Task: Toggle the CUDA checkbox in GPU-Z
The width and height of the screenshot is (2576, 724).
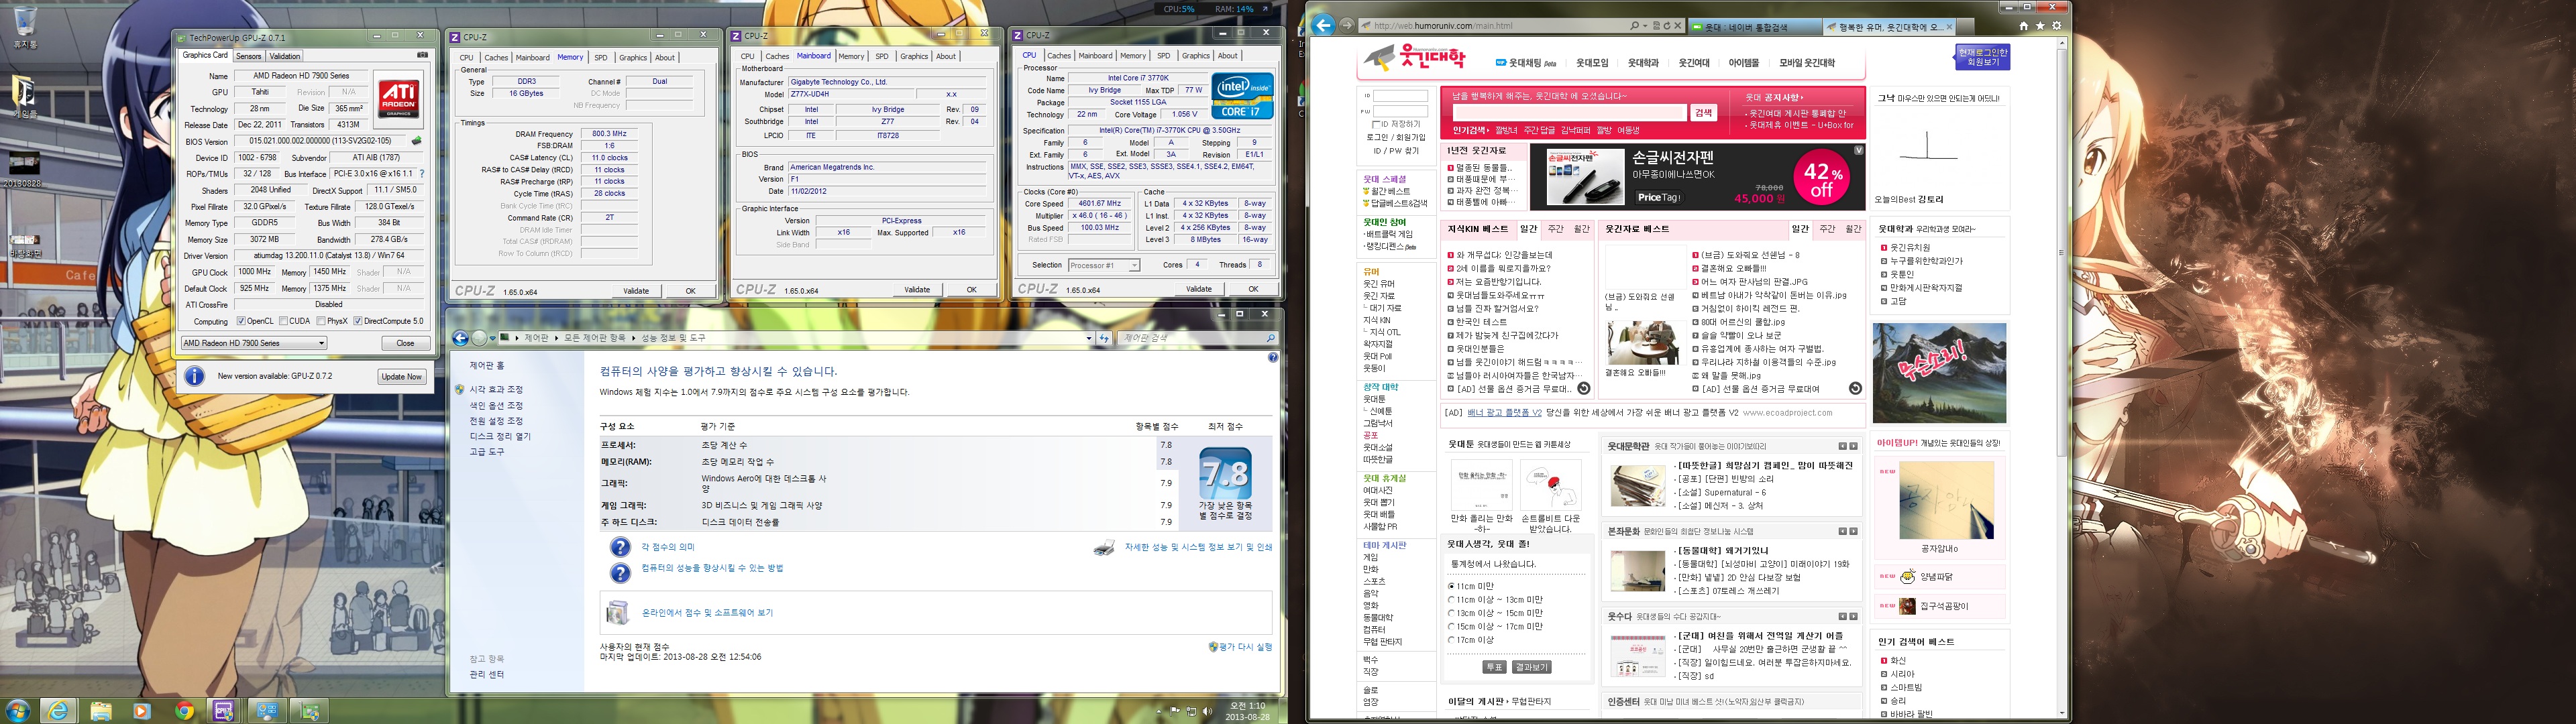Action: [x=283, y=321]
